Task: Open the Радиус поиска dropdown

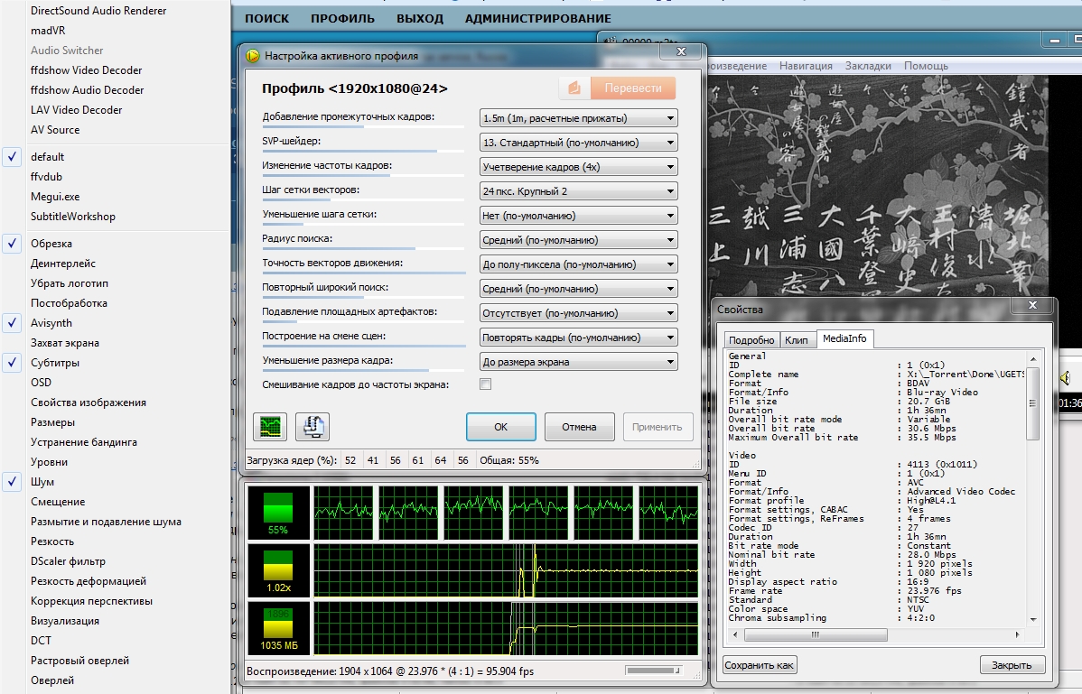Action: 578,240
